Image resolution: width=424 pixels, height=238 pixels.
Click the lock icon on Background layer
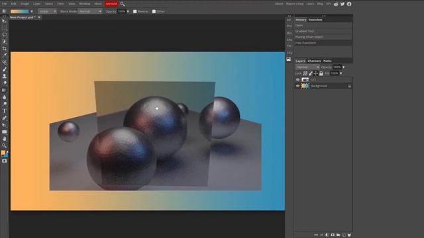pyautogui.click(x=349, y=86)
